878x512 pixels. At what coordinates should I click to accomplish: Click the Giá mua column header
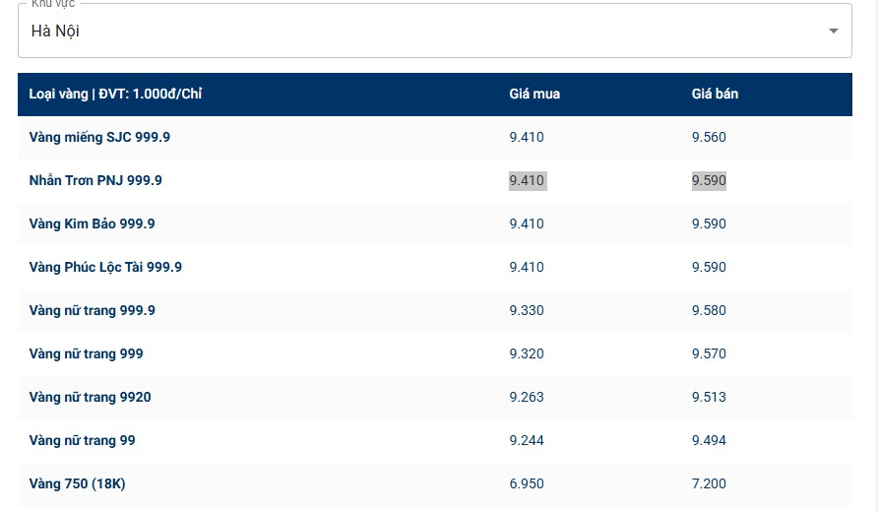click(534, 95)
